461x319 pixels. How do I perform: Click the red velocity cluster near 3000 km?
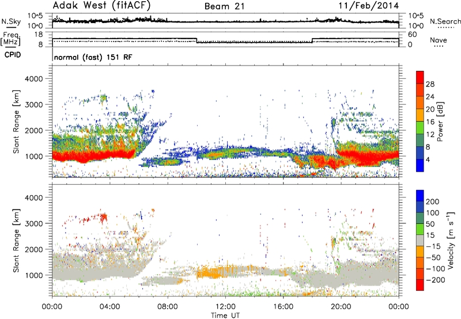103,218
